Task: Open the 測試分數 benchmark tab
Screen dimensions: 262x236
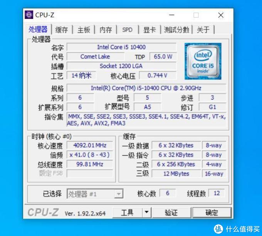Action: 176,30
